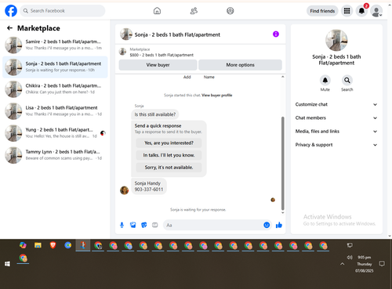Open the Groups icon in the top bar
The height and width of the screenshot is (289, 392).
pos(230,11)
